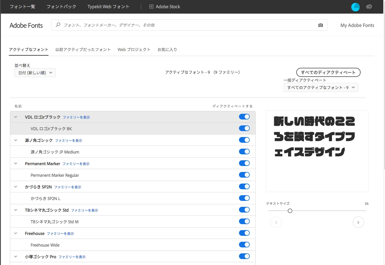Show the next sample text arrow
Image resolution: width=385 pixels, height=265 pixels.
358,222
